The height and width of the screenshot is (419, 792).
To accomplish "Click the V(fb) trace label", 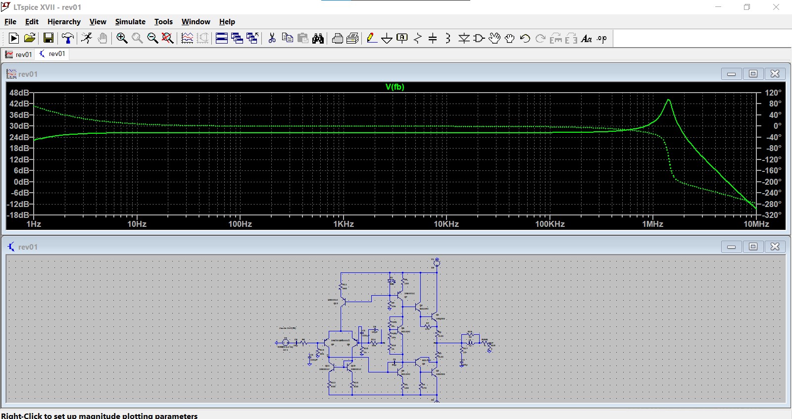I will (395, 87).
